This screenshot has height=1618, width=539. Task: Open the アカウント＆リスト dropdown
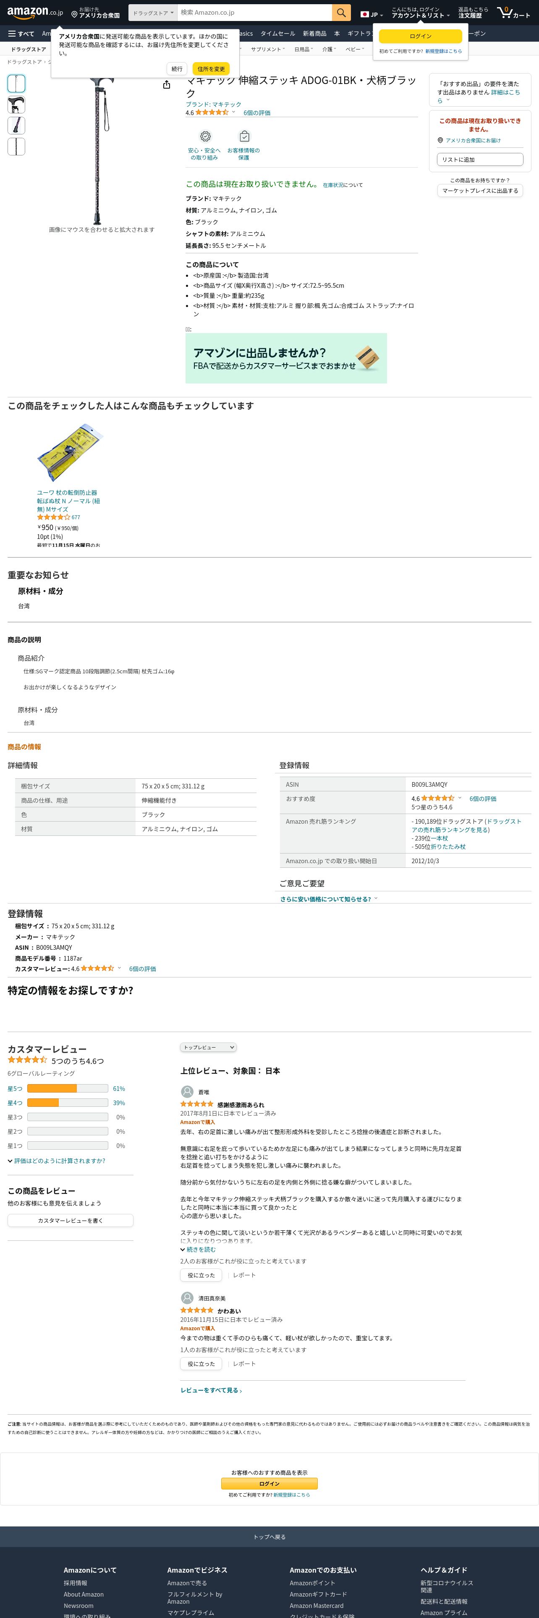pos(420,13)
